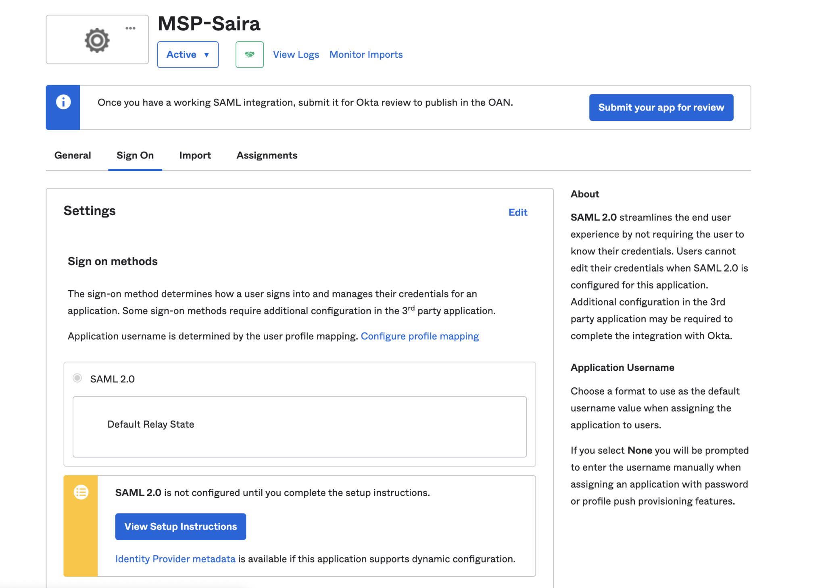The image size is (826, 588).
Task: Click the green handshake icon
Action: [x=249, y=54]
